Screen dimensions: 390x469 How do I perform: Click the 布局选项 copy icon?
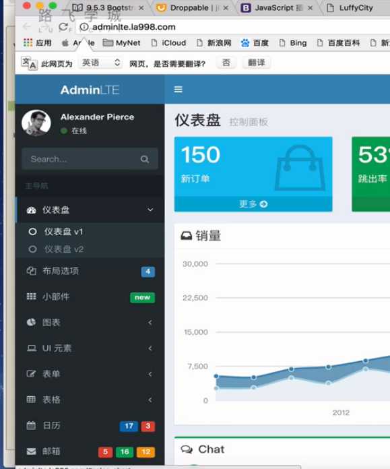click(x=32, y=271)
